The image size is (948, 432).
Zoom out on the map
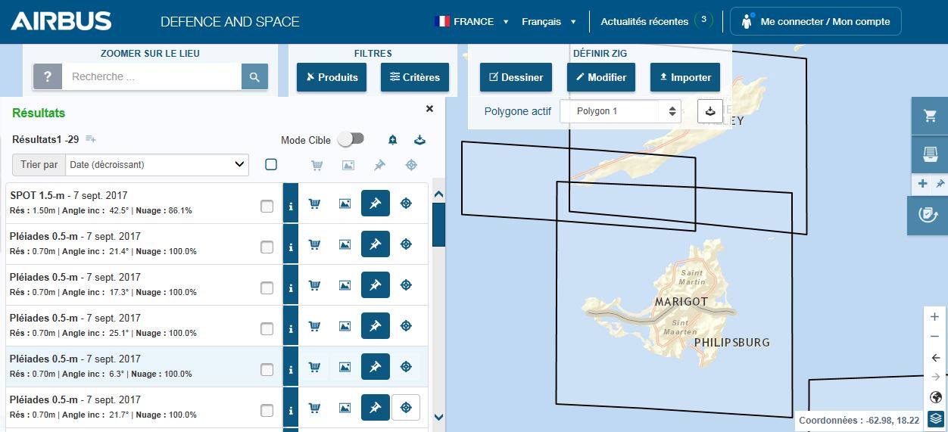934,337
